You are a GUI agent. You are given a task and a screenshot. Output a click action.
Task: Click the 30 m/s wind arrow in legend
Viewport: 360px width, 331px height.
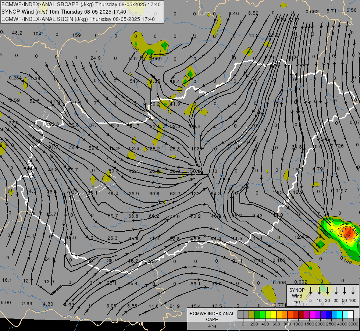coord(336,291)
